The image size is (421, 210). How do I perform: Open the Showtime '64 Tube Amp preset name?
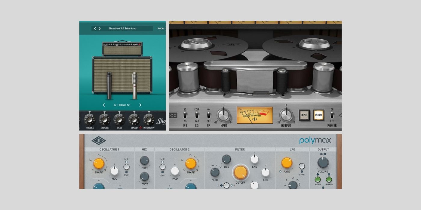pos(122,28)
